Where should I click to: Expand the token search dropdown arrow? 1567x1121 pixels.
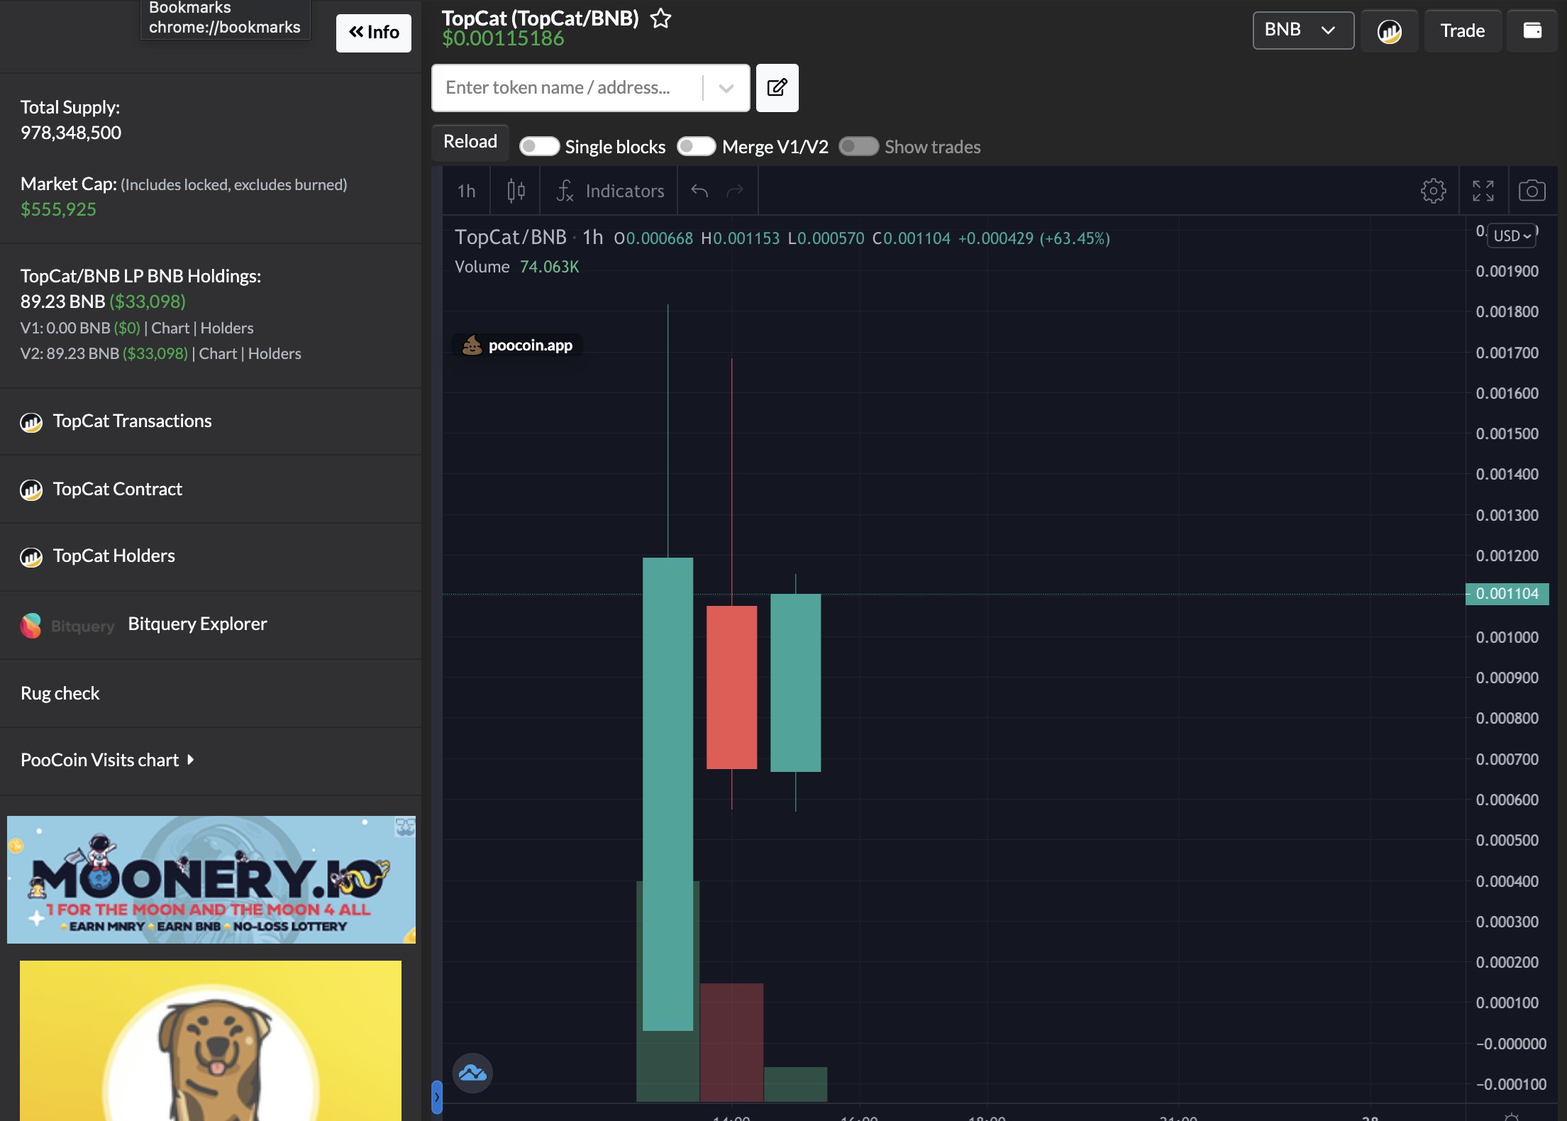tap(726, 88)
